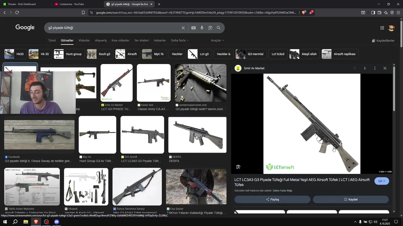Show next image in preview panel
403x226 pixels.
click(x=365, y=68)
